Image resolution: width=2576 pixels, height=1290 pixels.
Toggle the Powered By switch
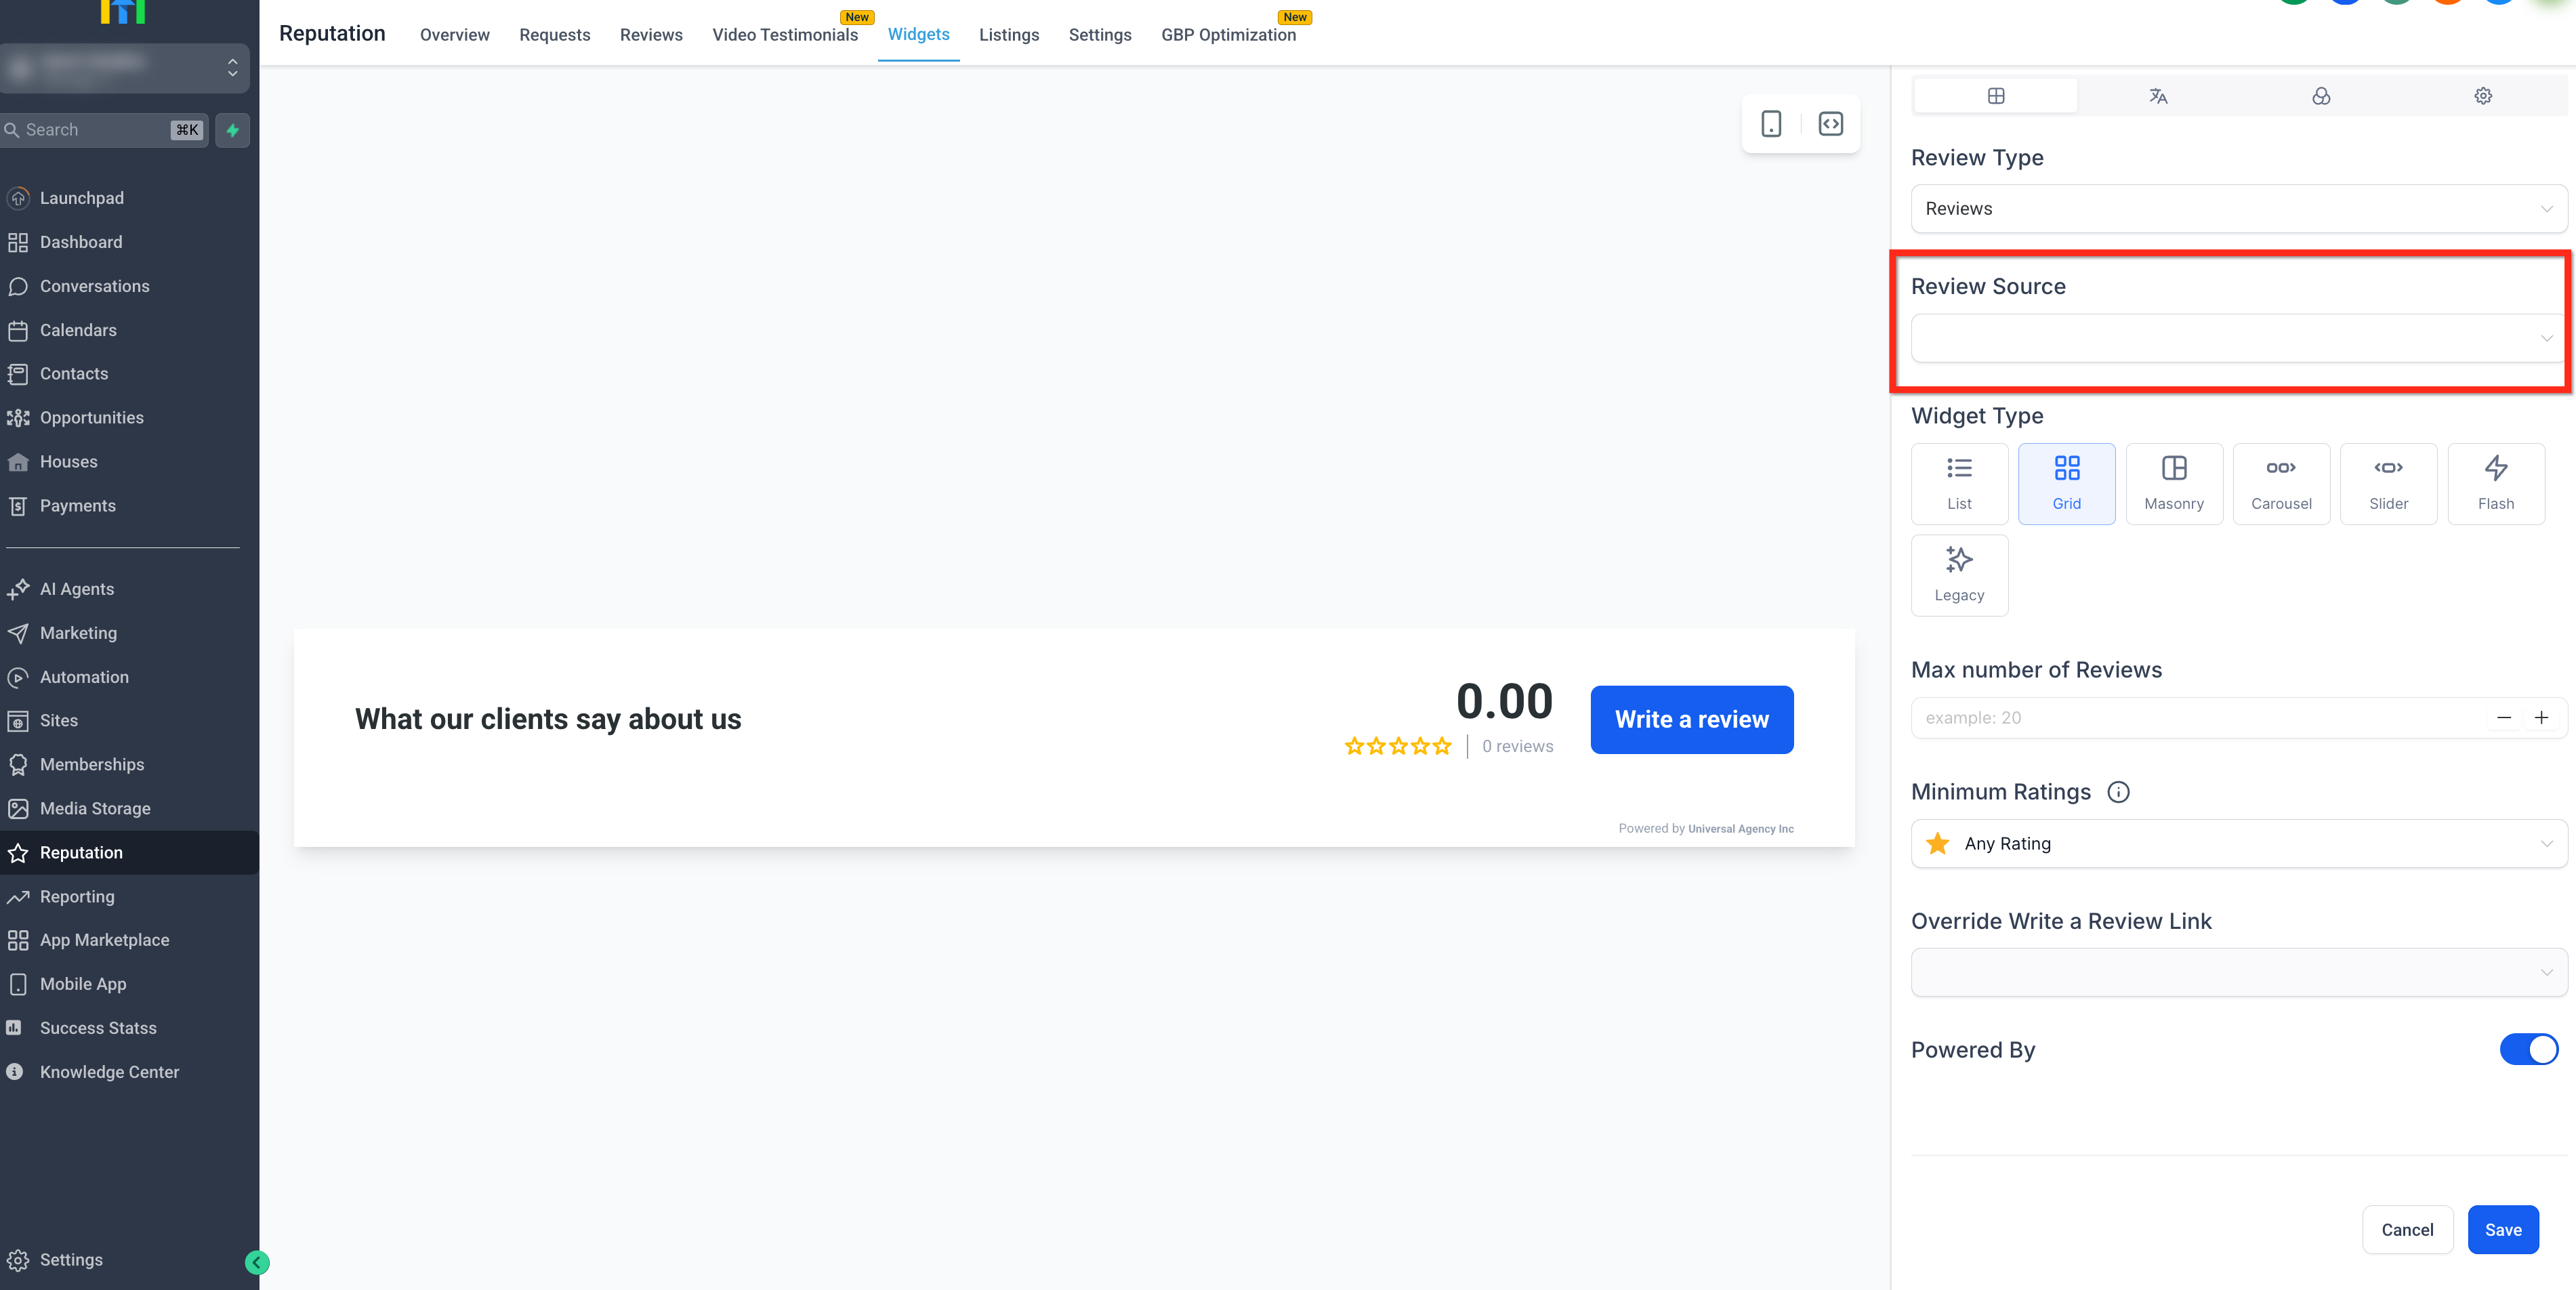tap(2528, 1049)
